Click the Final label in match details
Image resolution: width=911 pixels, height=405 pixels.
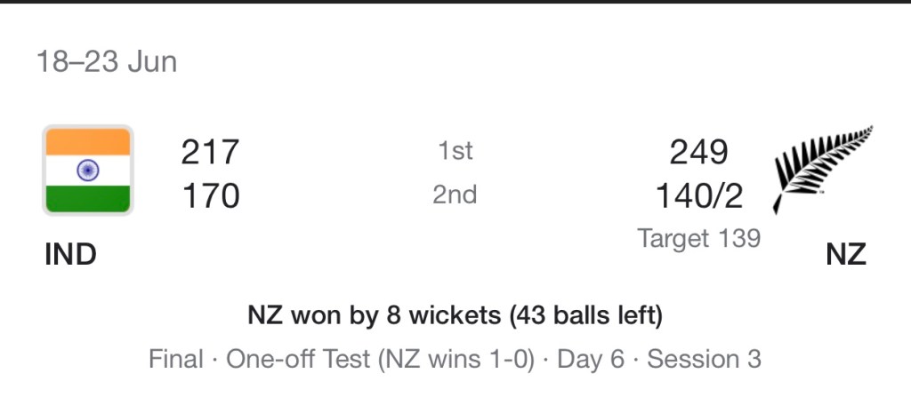(x=175, y=359)
